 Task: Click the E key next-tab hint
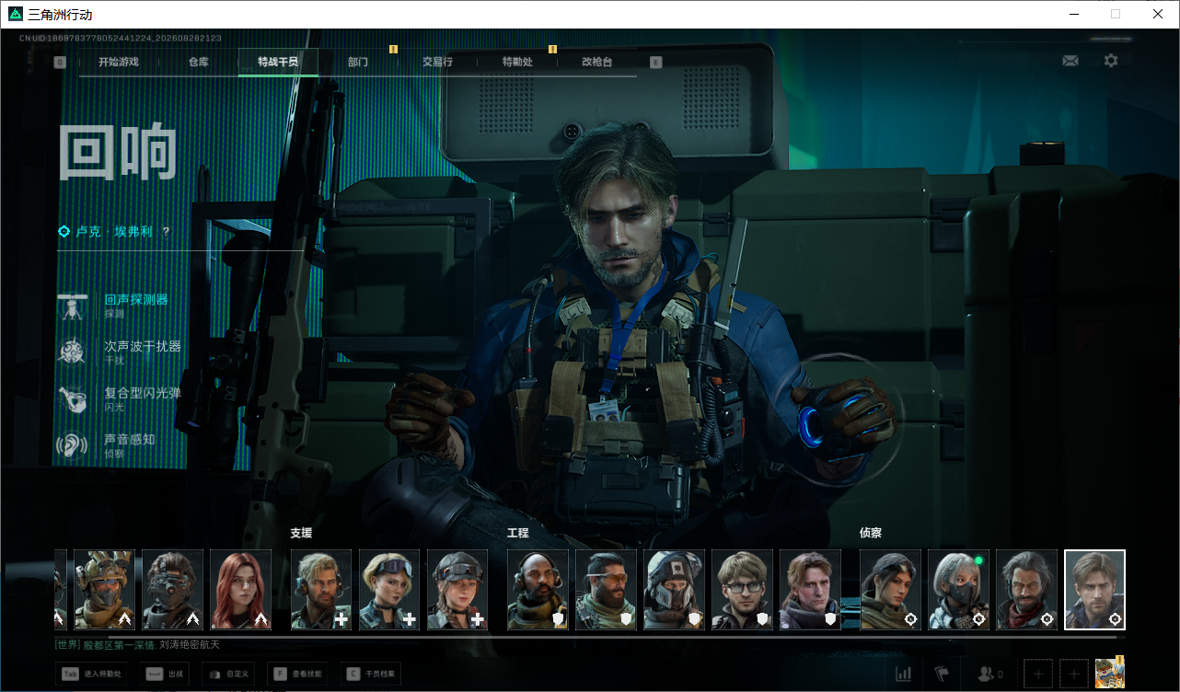(655, 63)
